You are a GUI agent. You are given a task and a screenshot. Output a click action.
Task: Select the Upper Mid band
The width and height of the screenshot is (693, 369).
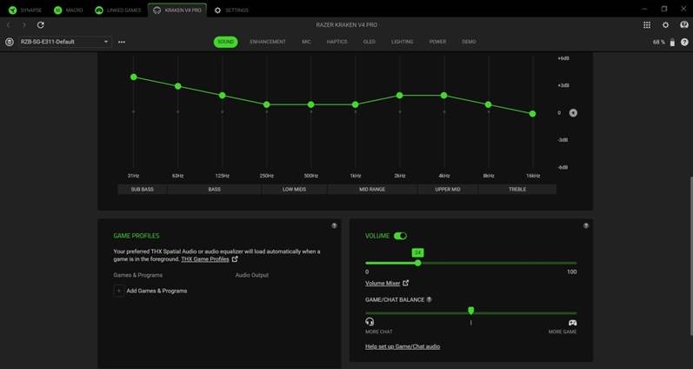pyautogui.click(x=448, y=190)
